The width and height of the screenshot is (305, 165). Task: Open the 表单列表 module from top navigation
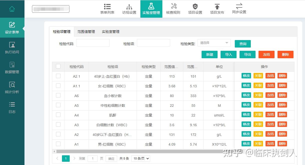[x=107, y=9]
